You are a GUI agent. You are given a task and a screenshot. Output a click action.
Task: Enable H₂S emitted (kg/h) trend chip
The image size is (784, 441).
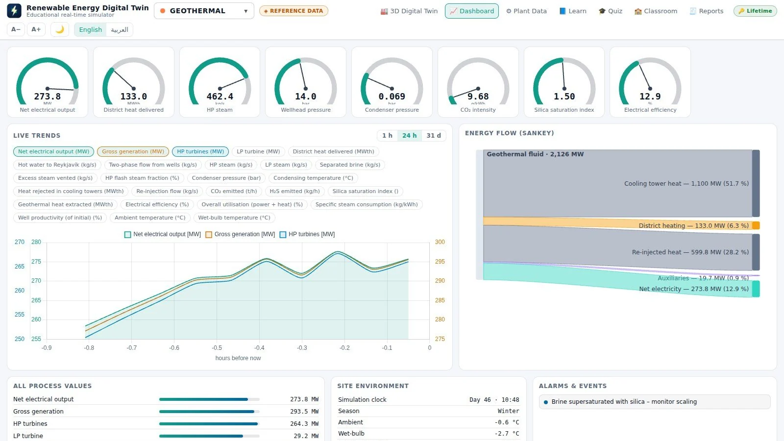(x=294, y=191)
